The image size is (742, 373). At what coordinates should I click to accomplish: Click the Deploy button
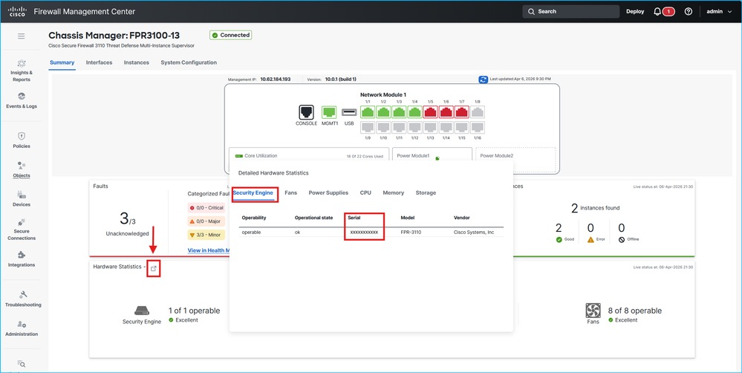point(635,11)
